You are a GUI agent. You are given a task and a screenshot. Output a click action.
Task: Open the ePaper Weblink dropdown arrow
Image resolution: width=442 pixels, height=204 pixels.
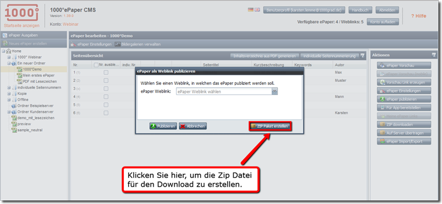coord(275,92)
